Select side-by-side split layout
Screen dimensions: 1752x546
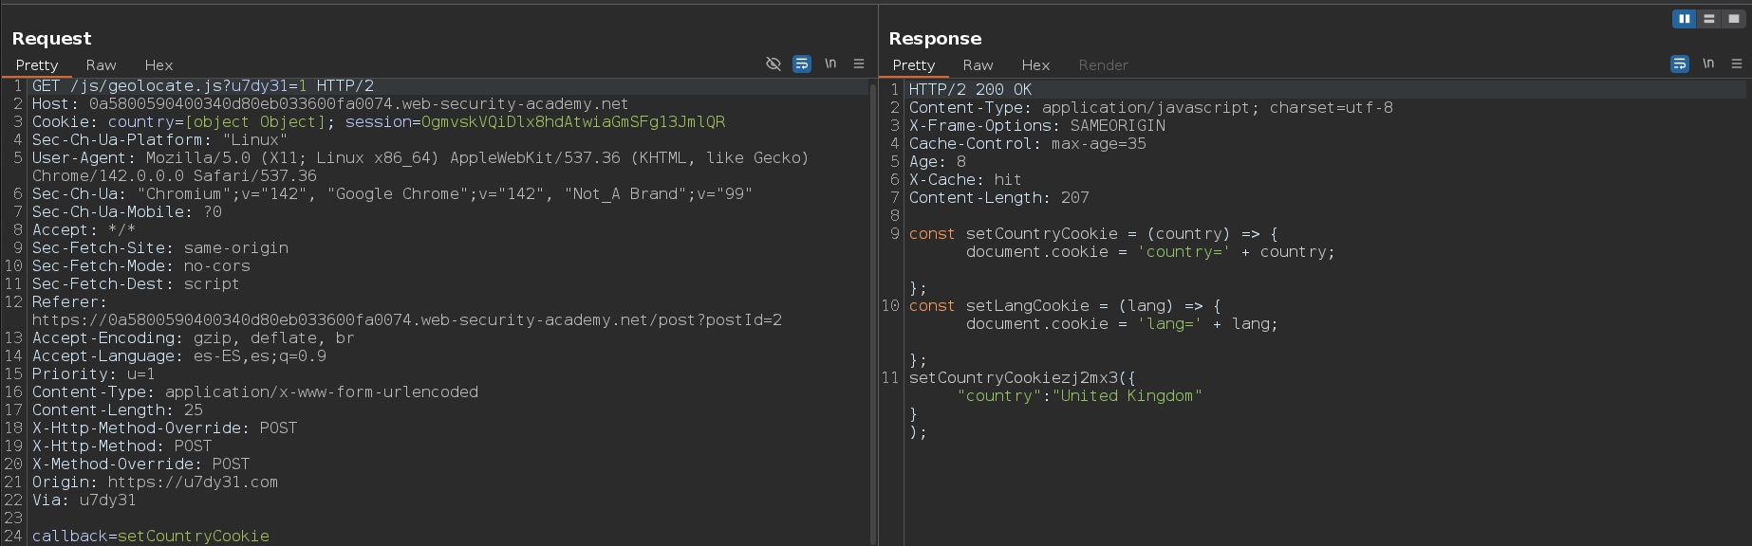coord(1684,19)
